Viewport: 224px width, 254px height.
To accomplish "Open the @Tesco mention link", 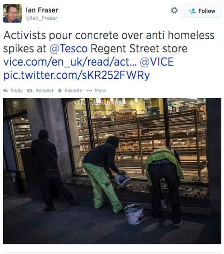I will [69, 48].
